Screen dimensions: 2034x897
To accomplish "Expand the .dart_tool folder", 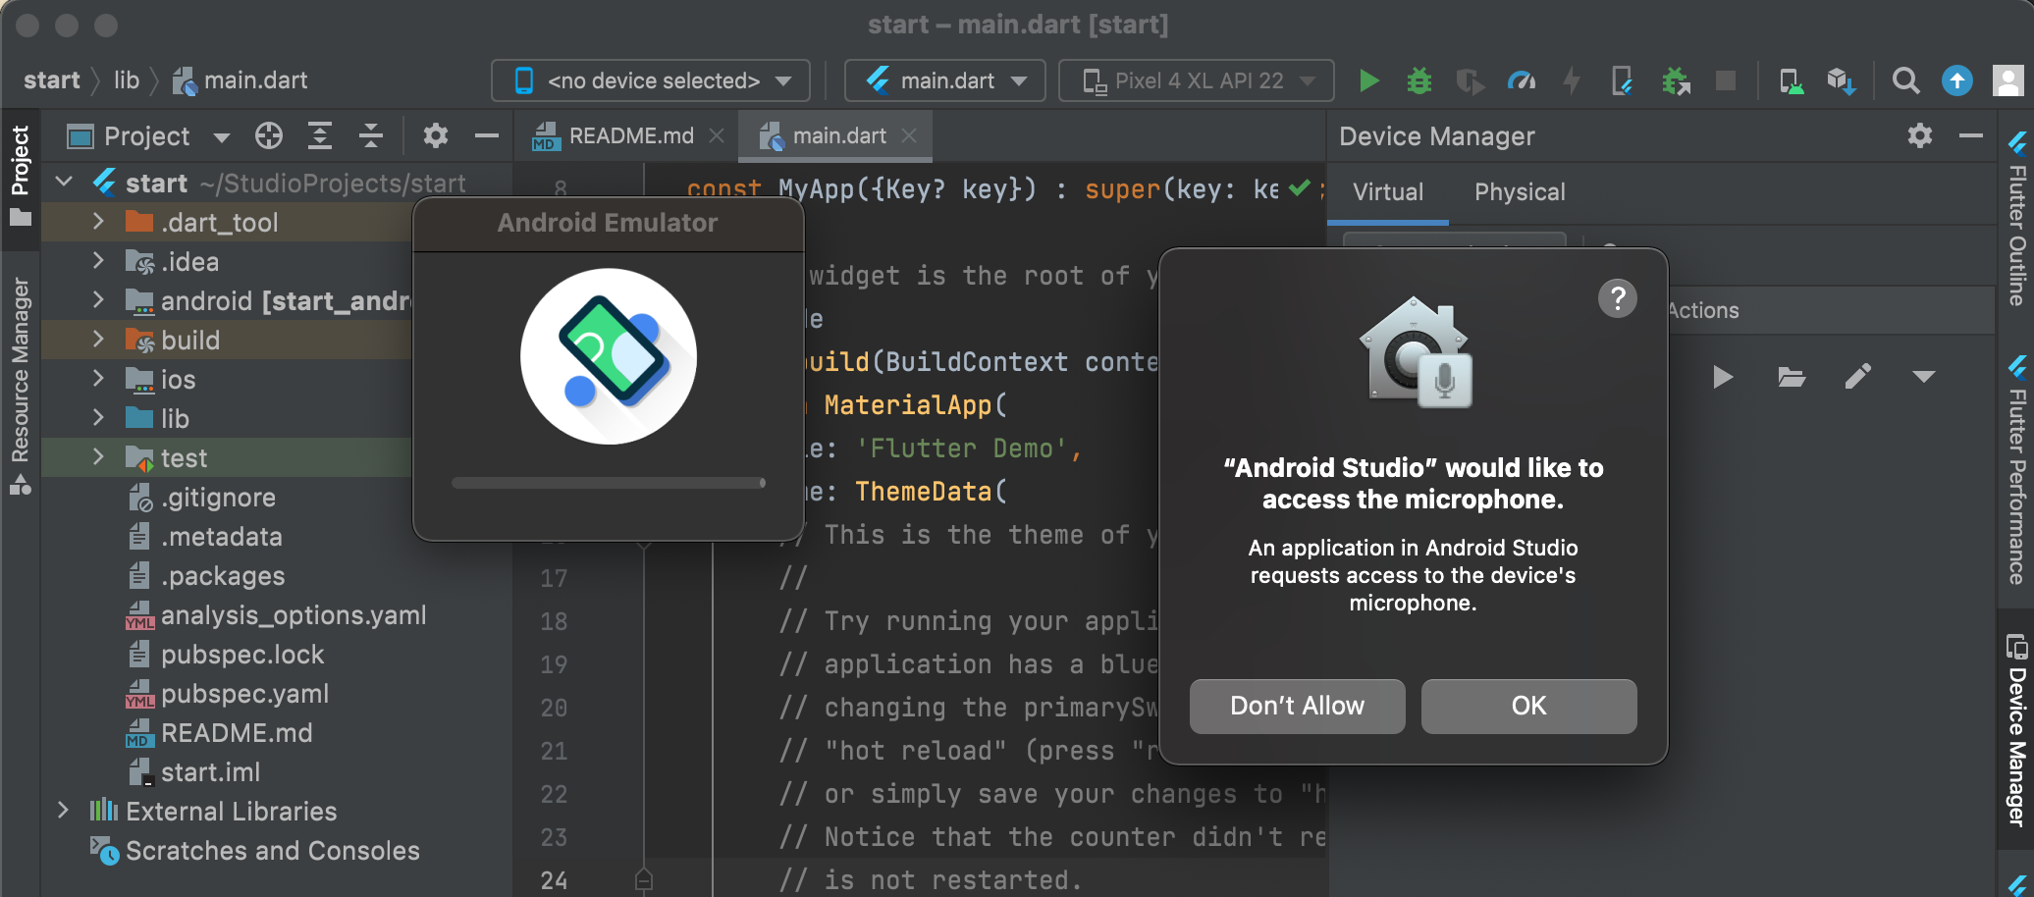I will [98, 222].
